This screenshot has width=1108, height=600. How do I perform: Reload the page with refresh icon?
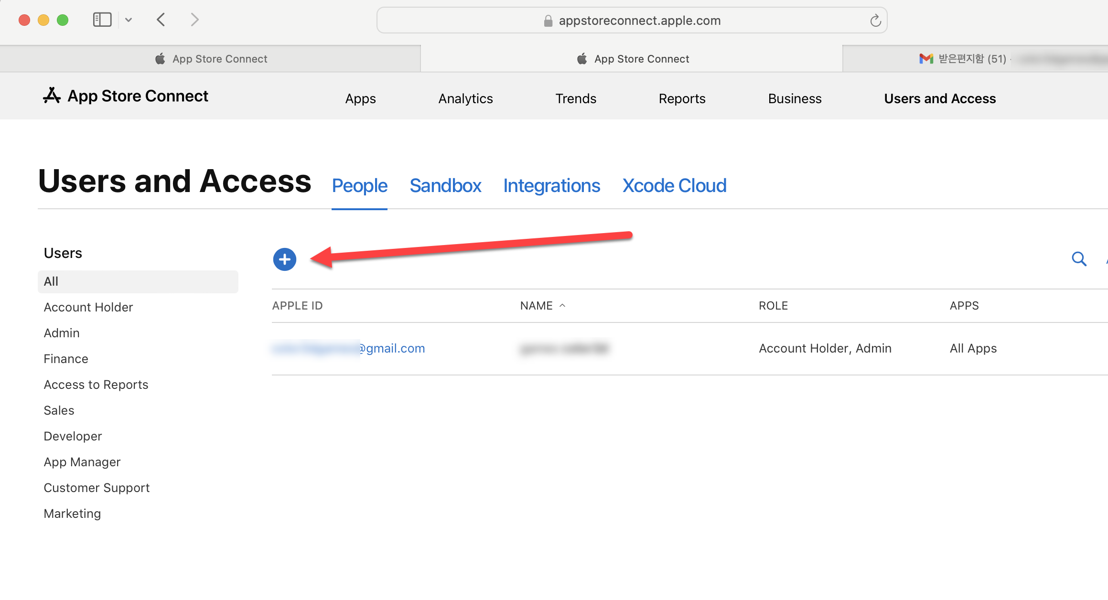[x=875, y=21]
